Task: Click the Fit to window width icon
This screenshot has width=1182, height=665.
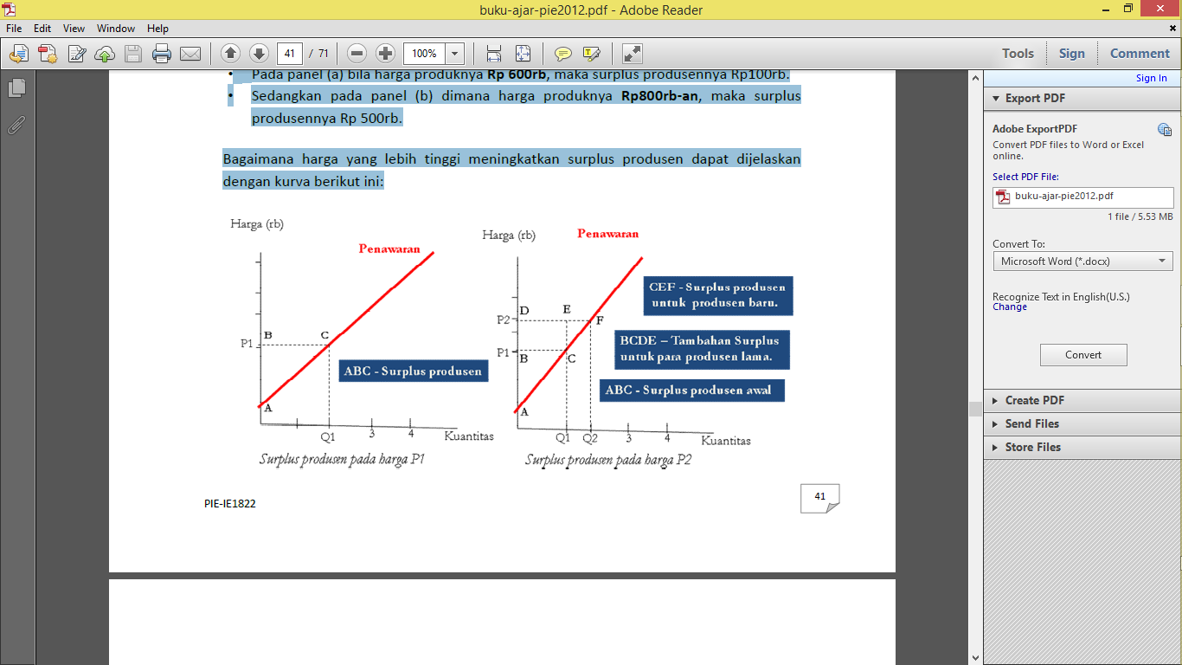Action: [x=494, y=54]
